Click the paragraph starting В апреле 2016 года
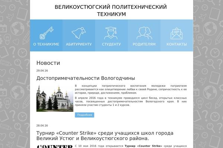The width and height of the screenshot is (223, 148). click(x=131, y=101)
